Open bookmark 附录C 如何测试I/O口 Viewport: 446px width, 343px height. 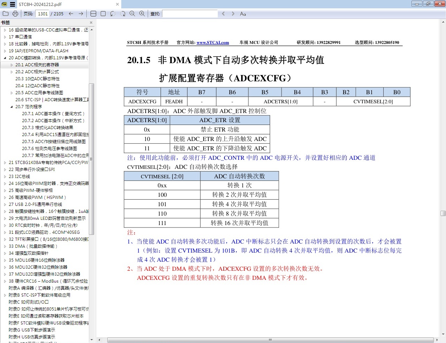point(29,302)
